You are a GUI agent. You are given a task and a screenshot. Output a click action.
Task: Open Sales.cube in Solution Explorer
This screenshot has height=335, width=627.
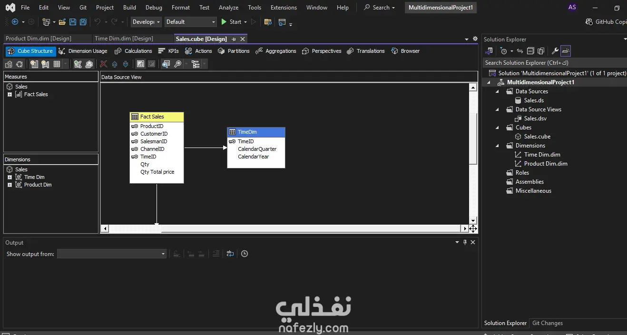tap(537, 137)
